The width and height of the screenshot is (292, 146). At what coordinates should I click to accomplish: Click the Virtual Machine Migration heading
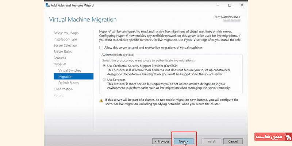(x=83, y=20)
